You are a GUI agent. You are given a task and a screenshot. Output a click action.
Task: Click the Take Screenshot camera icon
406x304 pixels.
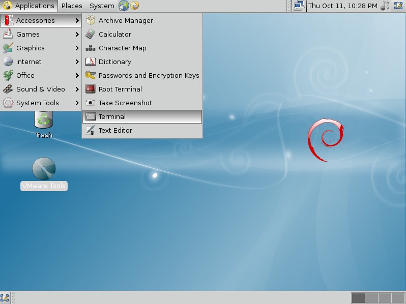click(x=90, y=103)
